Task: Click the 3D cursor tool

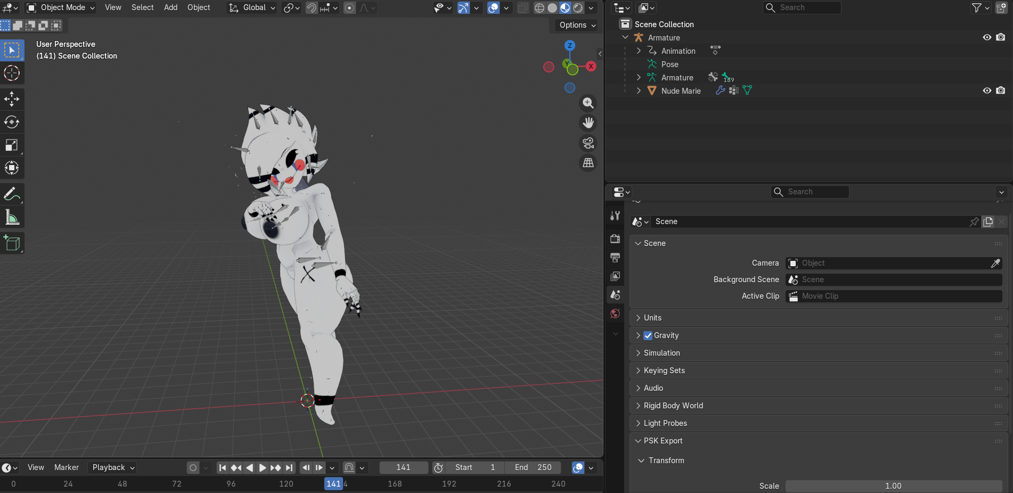Action: (x=12, y=73)
